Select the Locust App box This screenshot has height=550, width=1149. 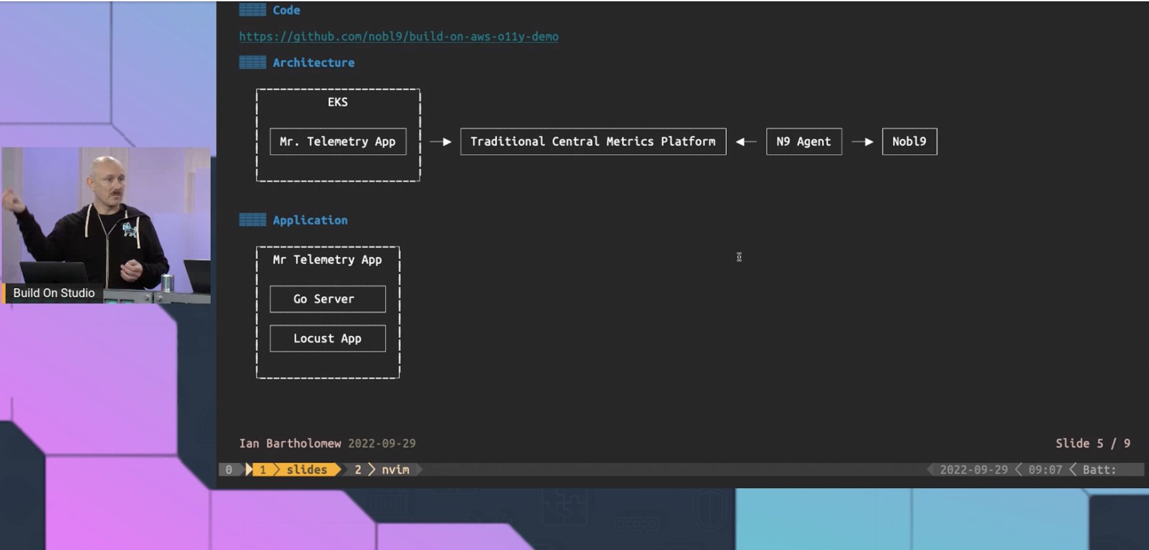327,338
